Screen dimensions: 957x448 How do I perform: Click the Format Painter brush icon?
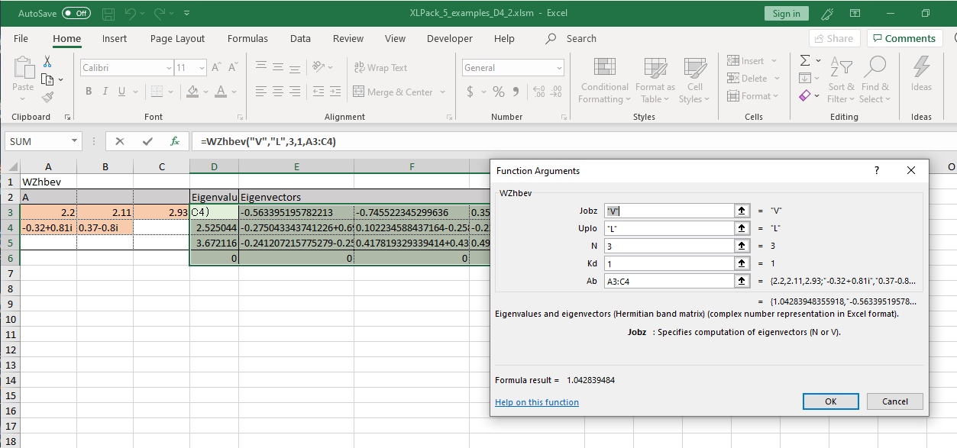[47, 97]
